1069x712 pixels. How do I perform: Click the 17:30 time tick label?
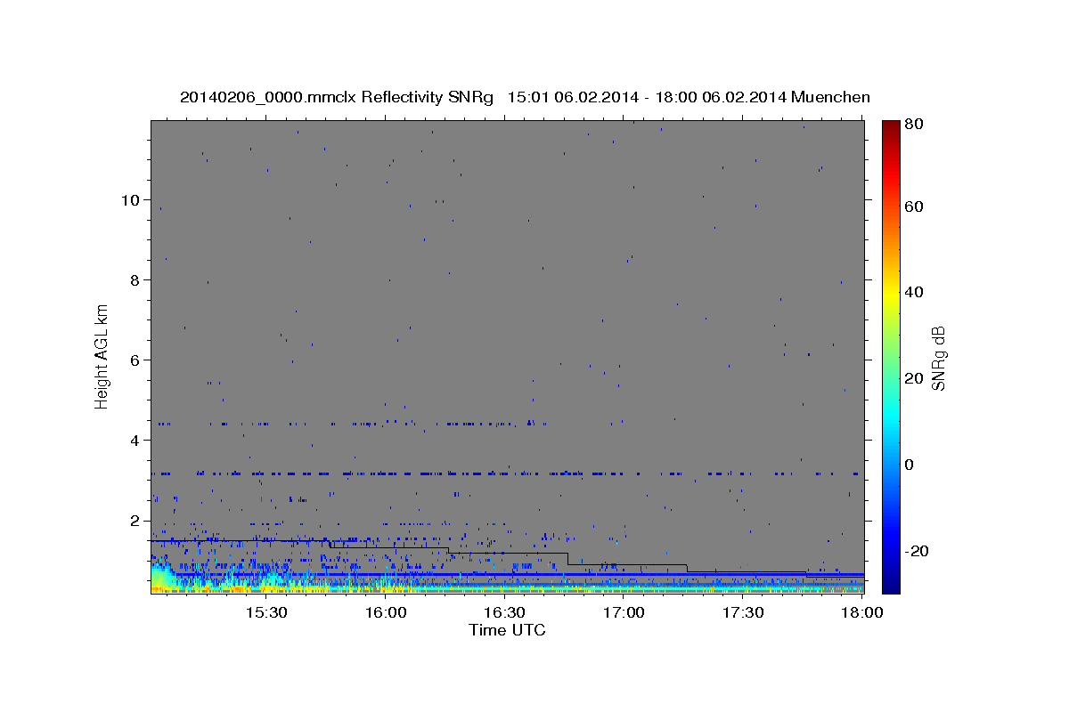coord(743,613)
